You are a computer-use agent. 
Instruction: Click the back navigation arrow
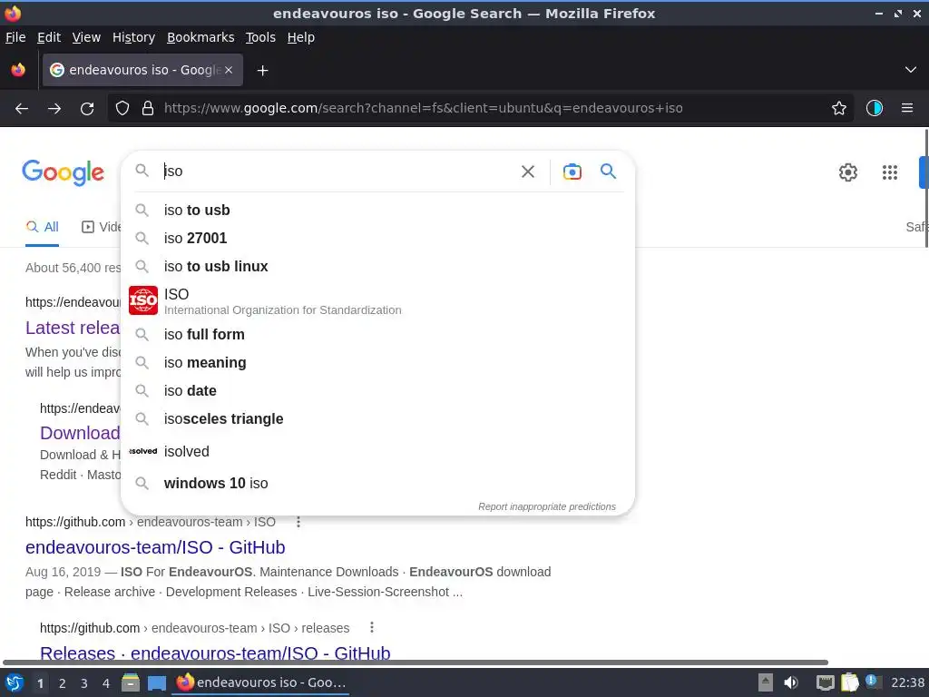pyautogui.click(x=22, y=109)
